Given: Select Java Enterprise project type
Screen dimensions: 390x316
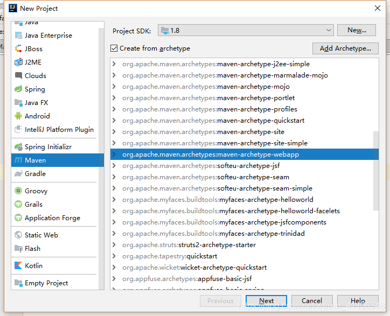Looking at the screenshot, I should [x=55, y=36].
